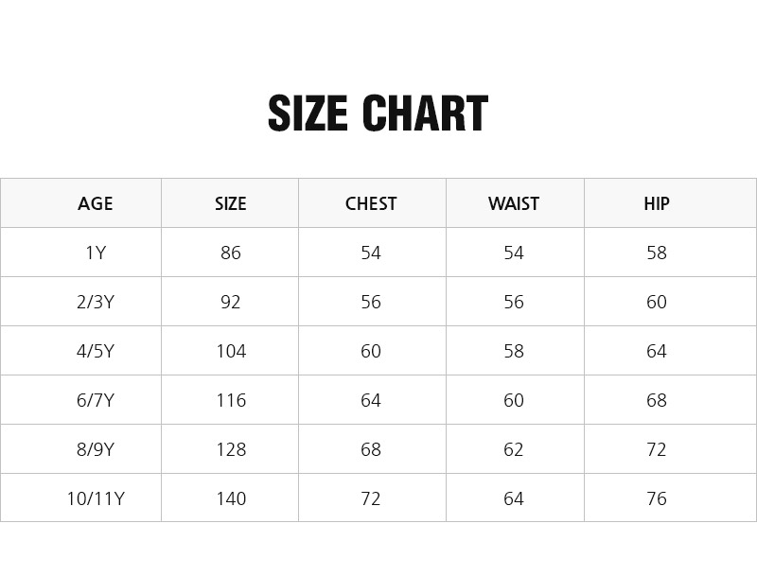Select the 2/3Y age row label
757x576 pixels.
(96, 302)
